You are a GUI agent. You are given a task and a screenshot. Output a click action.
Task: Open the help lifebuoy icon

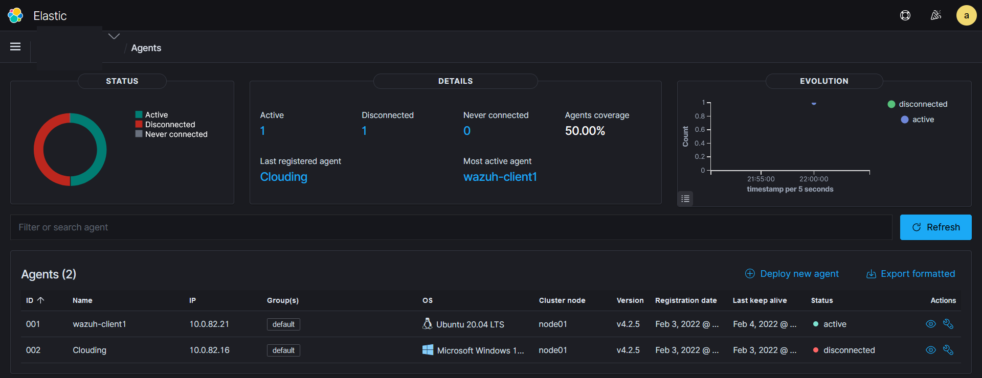pos(905,15)
